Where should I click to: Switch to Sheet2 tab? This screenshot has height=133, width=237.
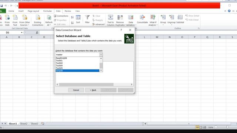(x=24, y=123)
